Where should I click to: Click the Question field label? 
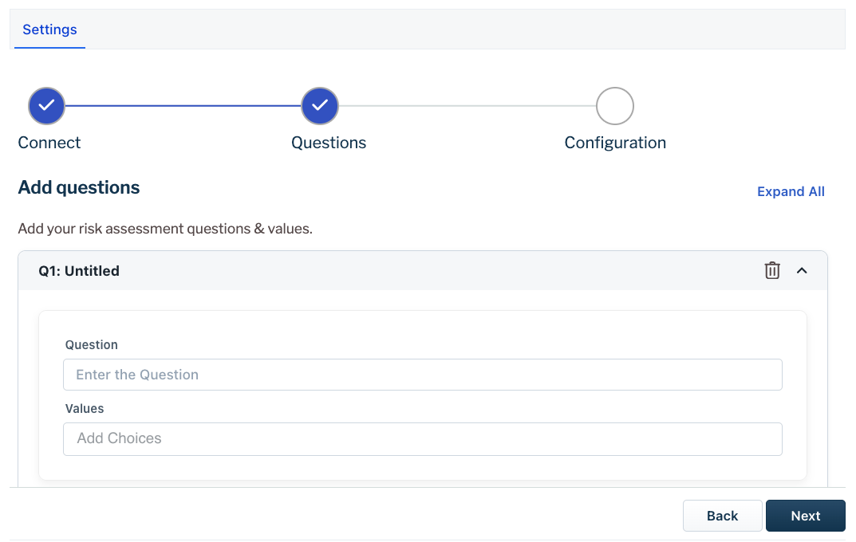coord(92,345)
